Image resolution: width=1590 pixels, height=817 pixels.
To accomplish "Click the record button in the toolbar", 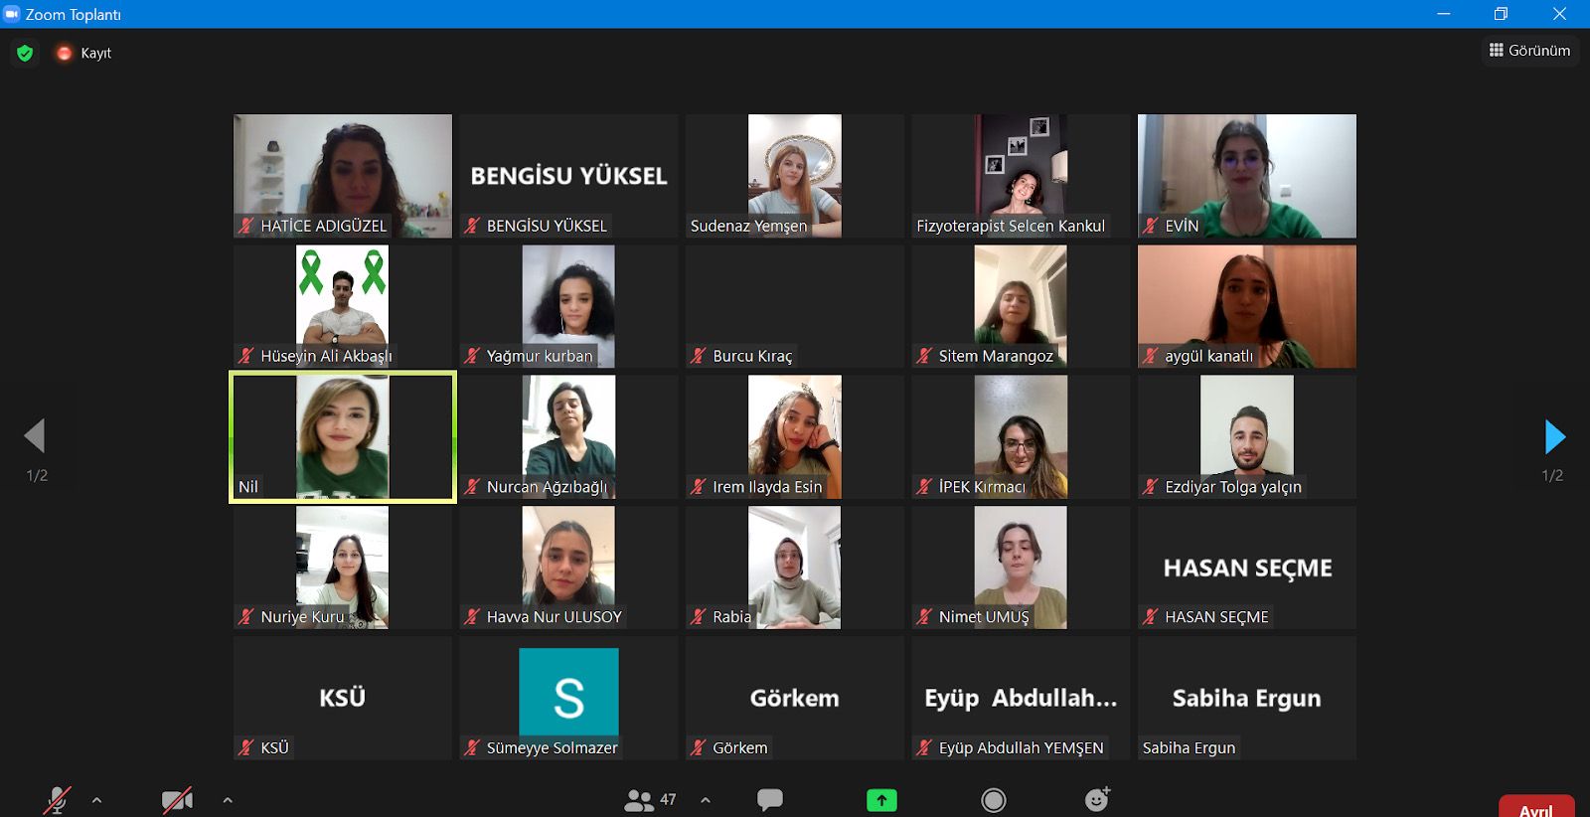I will [x=993, y=800].
